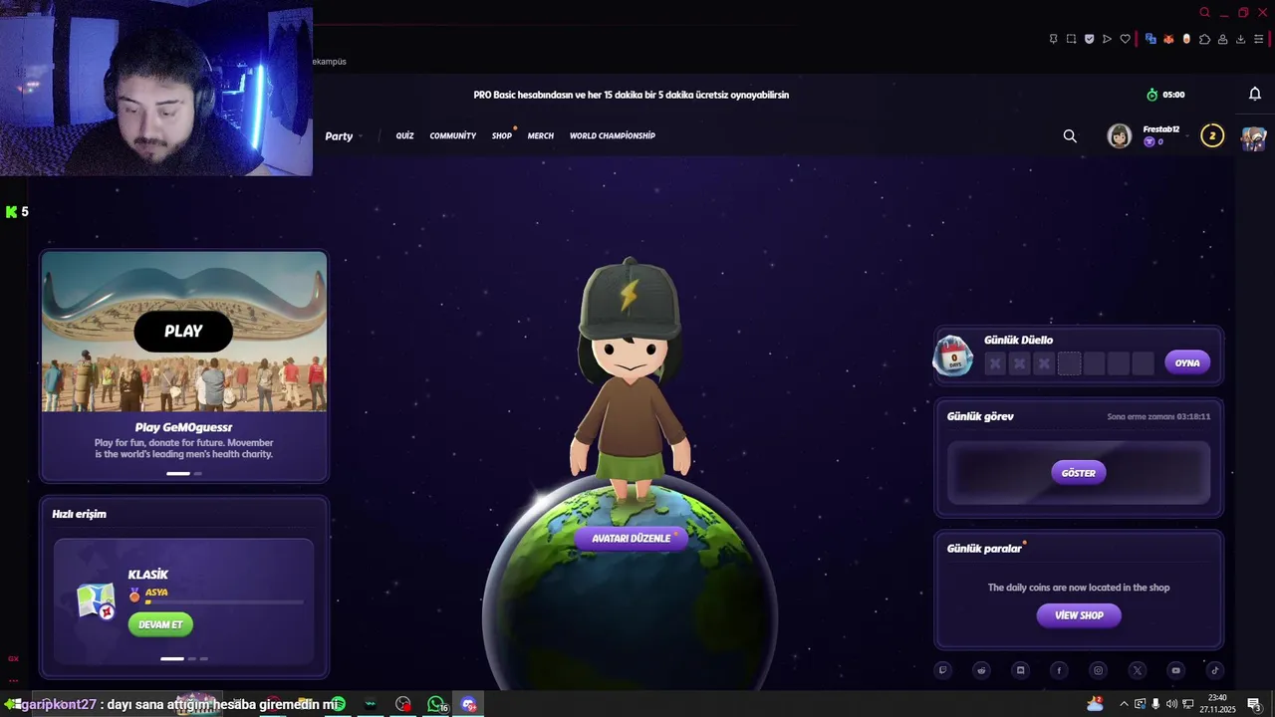The width and height of the screenshot is (1275, 717).
Task: Open the browser snapshot tool
Action: point(1071,39)
